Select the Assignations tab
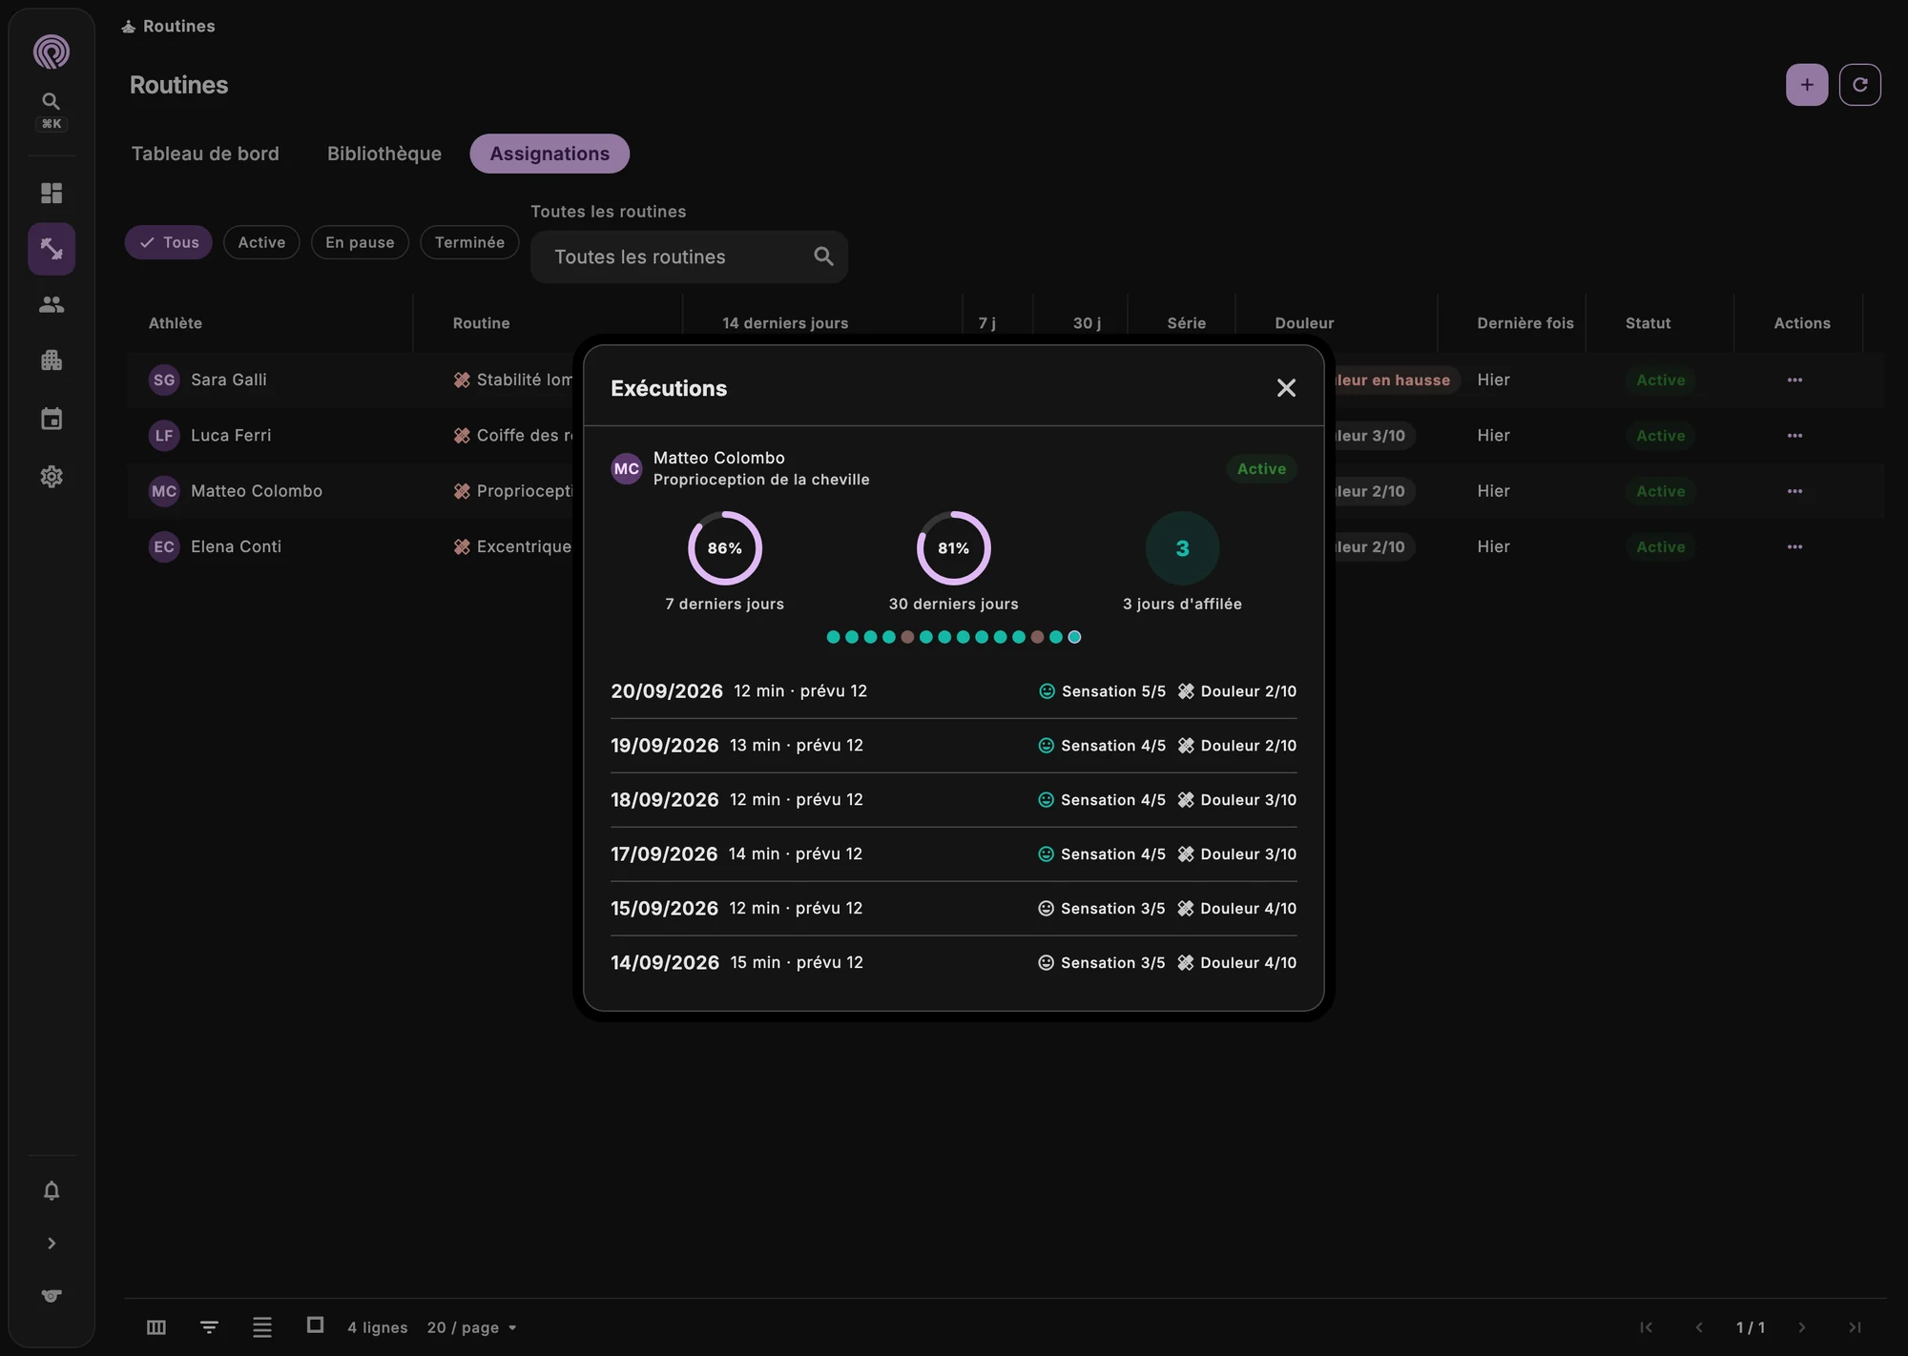 click(x=550, y=154)
